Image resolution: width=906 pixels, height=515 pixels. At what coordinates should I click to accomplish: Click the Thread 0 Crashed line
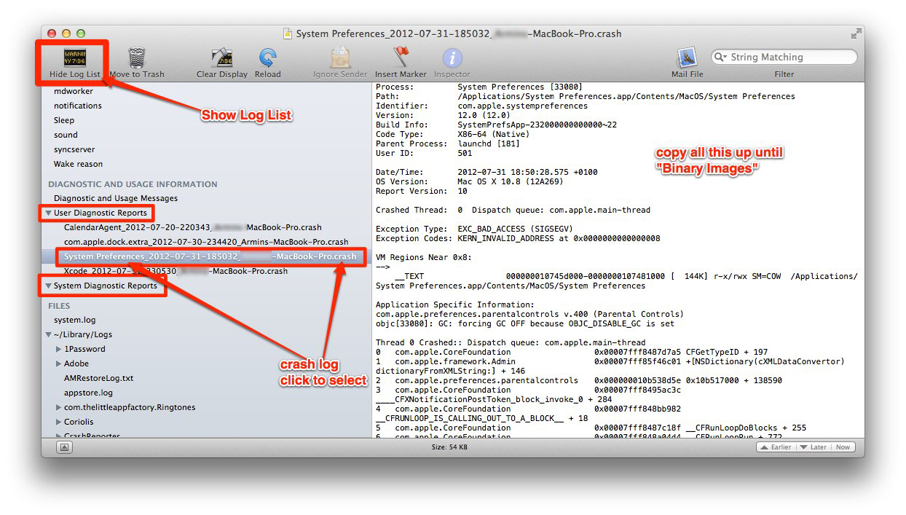click(511, 342)
